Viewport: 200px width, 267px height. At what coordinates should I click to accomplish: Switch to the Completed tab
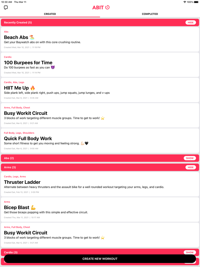[150, 14]
